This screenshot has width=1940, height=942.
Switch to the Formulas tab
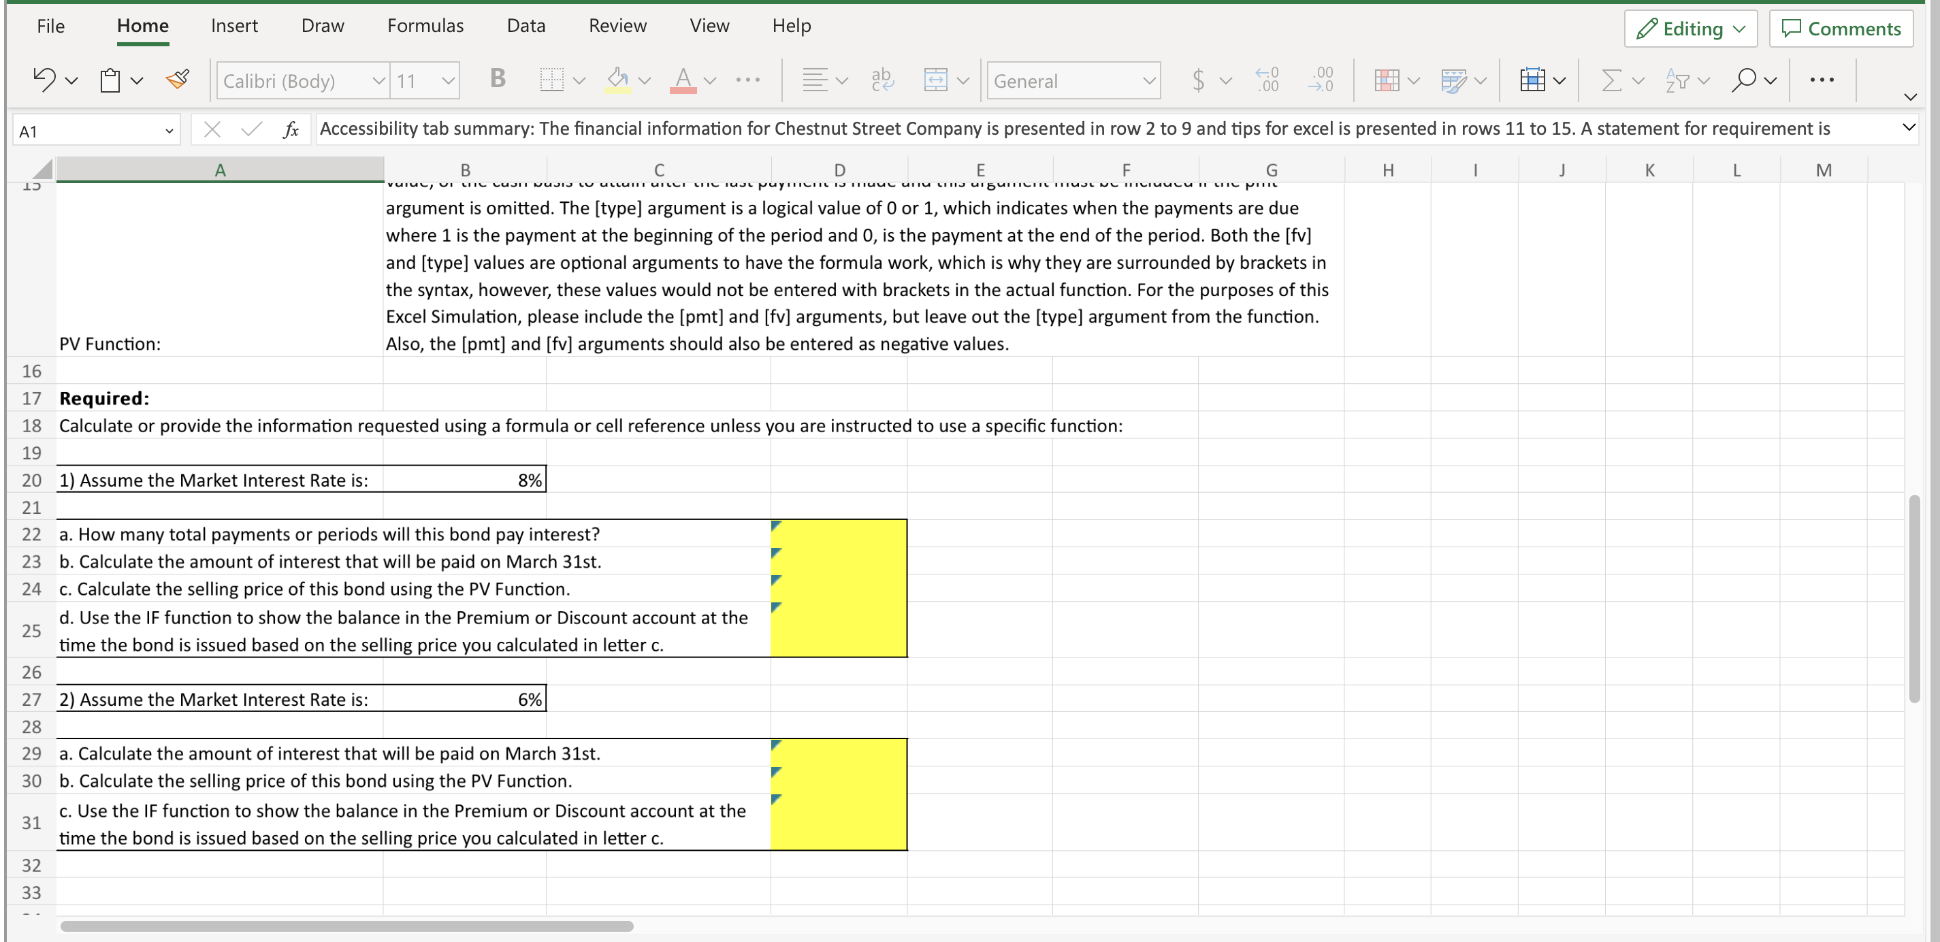click(x=425, y=25)
